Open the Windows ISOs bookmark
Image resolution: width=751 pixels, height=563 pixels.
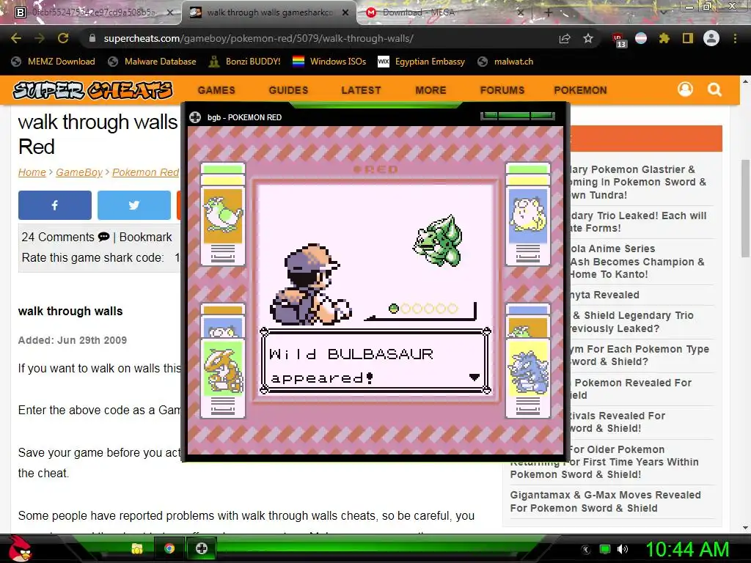(x=329, y=62)
